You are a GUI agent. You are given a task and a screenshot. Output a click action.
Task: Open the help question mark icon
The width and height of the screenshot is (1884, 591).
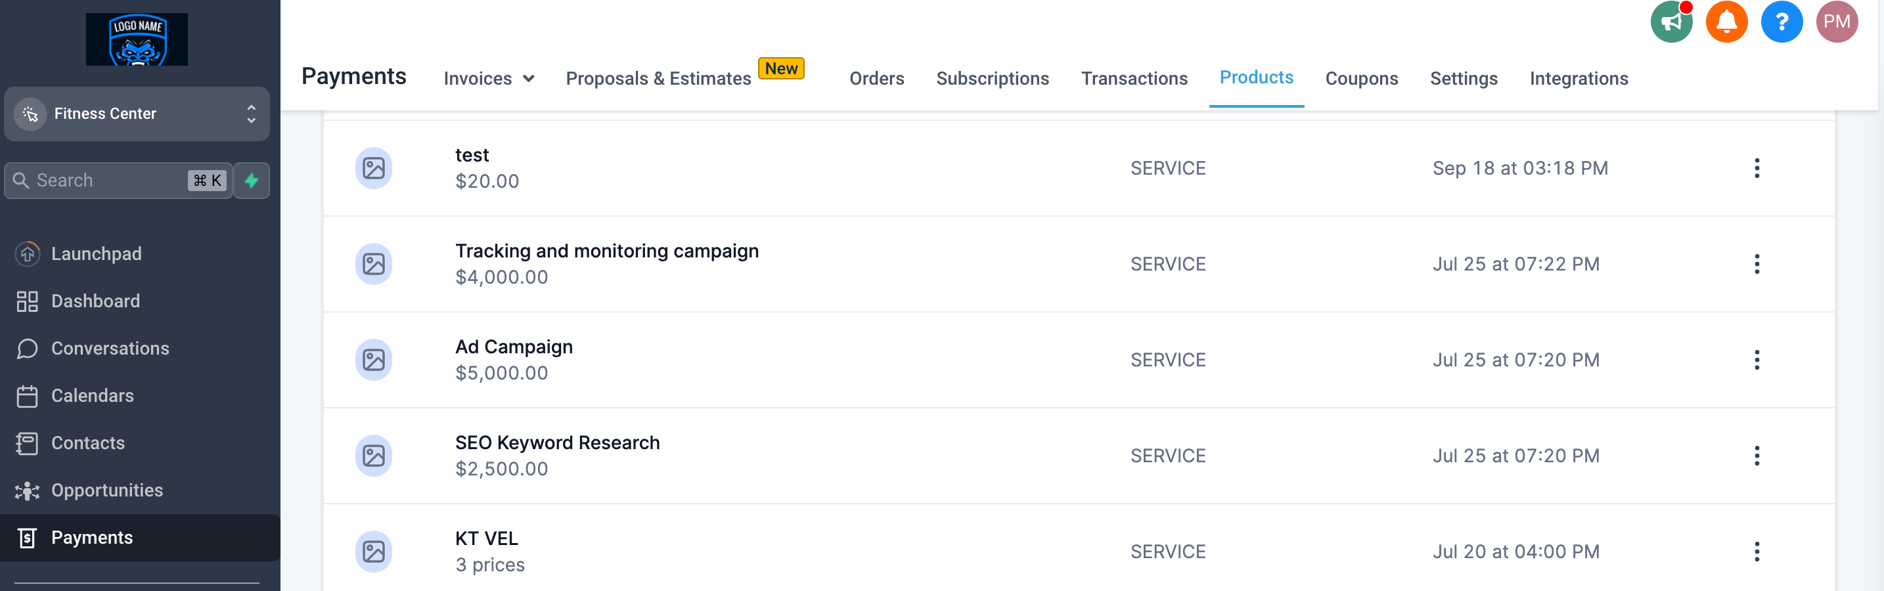[1781, 22]
